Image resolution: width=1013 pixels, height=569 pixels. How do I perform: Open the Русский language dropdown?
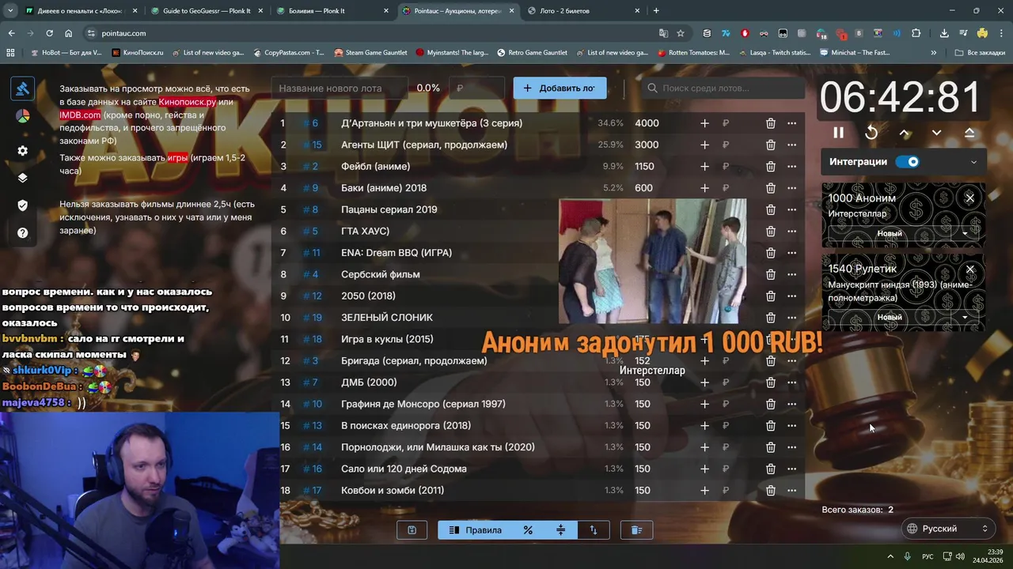click(x=948, y=529)
